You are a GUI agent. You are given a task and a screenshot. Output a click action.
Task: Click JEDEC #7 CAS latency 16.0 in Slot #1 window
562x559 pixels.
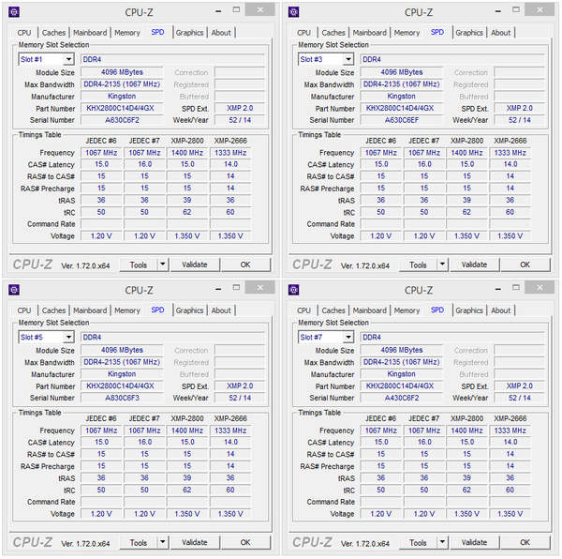[144, 164]
